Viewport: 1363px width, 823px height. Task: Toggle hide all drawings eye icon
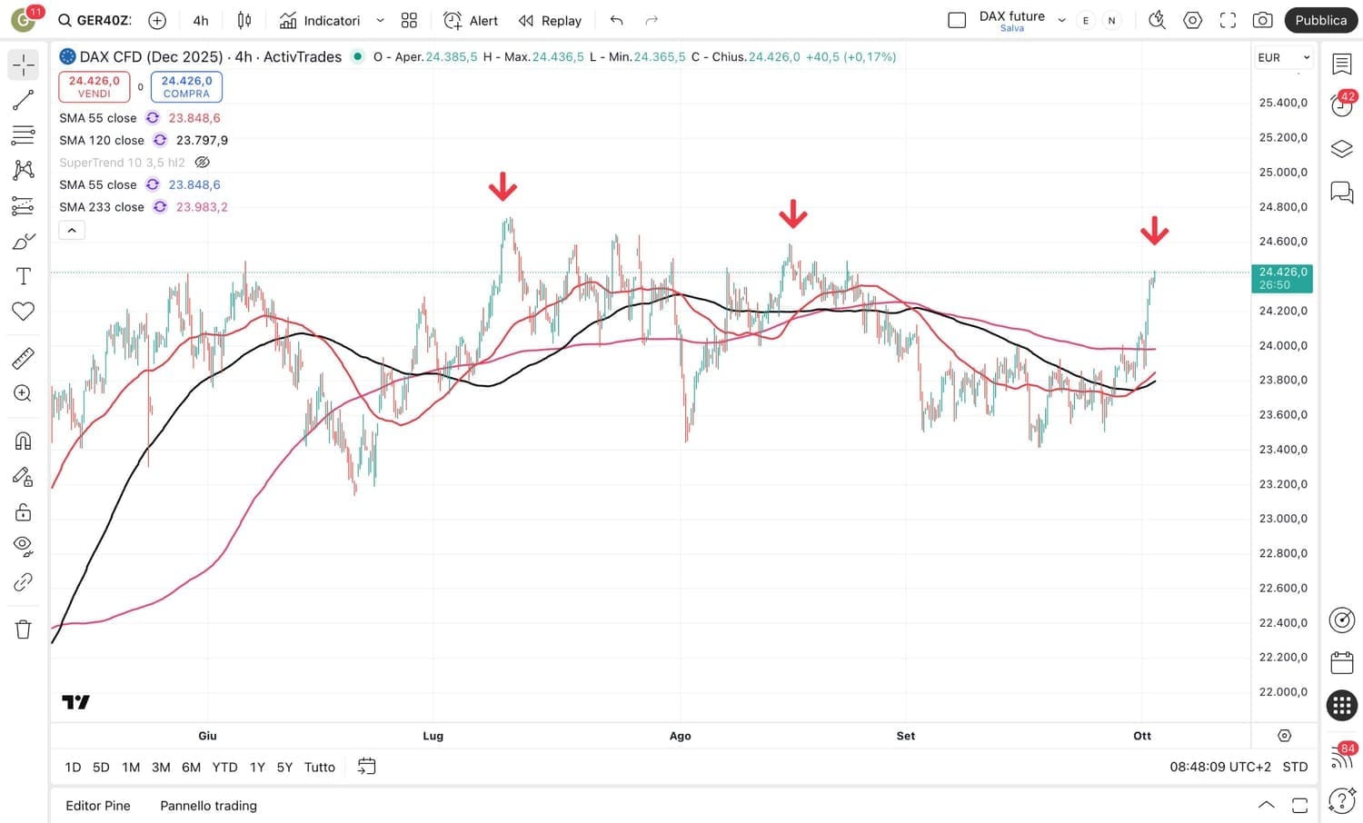24,547
